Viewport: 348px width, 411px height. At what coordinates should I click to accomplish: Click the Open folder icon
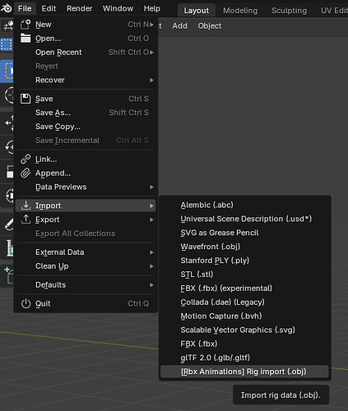click(26, 39)
